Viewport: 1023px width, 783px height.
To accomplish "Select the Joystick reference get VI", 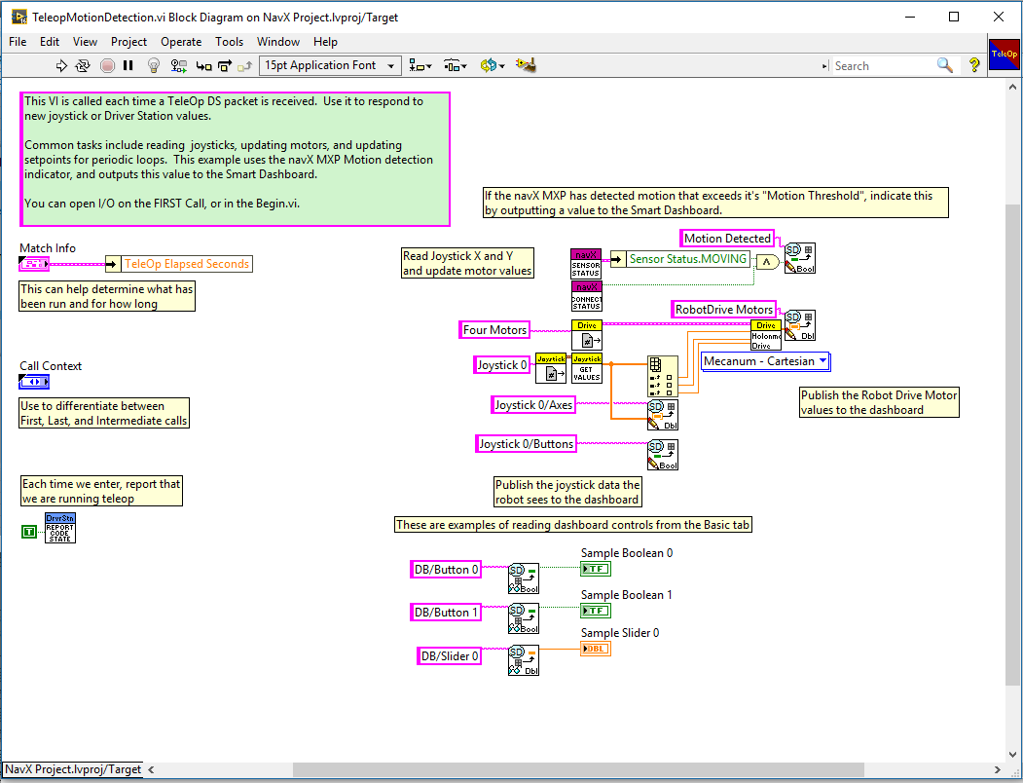I will pyautogui.click(x=551, y=368).
